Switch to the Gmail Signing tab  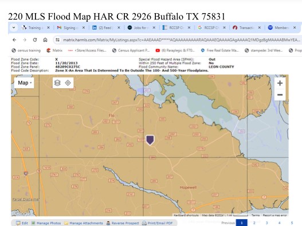pyautogui.click(x=70, y=28)
